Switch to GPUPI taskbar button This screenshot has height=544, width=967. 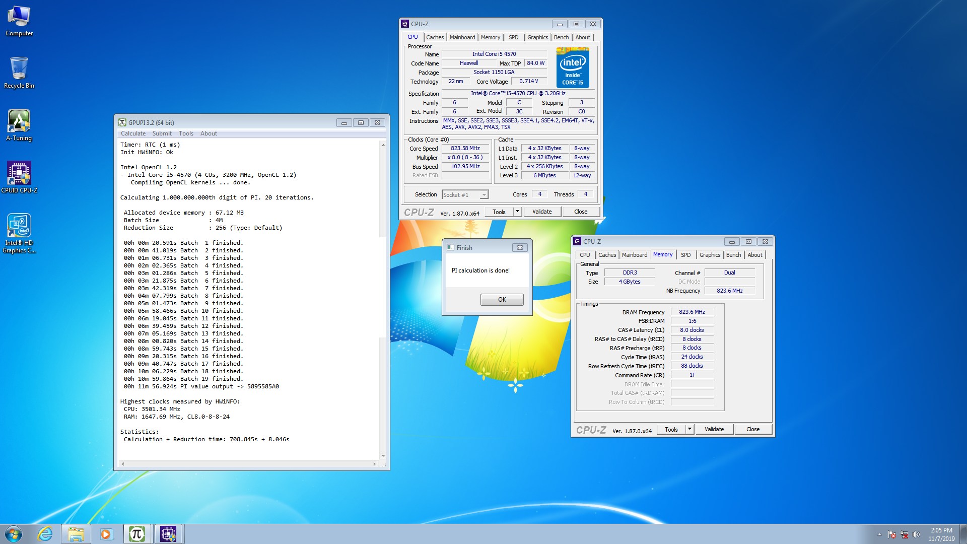pyautogui.click(x=137, y=534)
